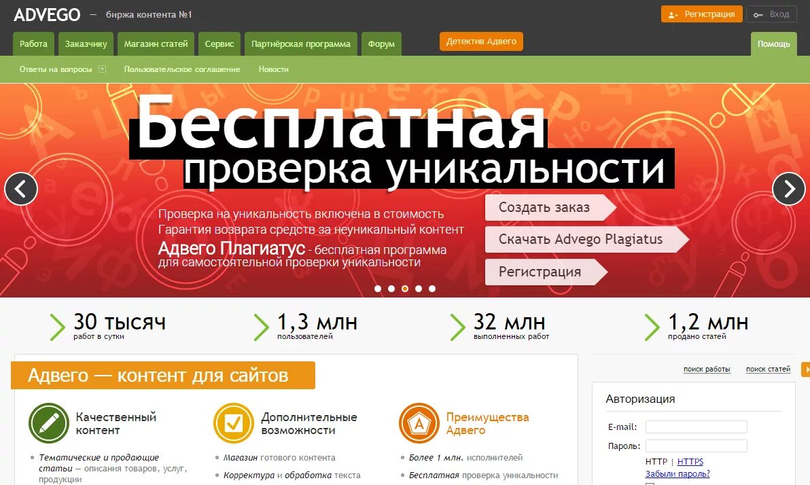Click the orange Преимущества Адвего icon

pos(419,423)
